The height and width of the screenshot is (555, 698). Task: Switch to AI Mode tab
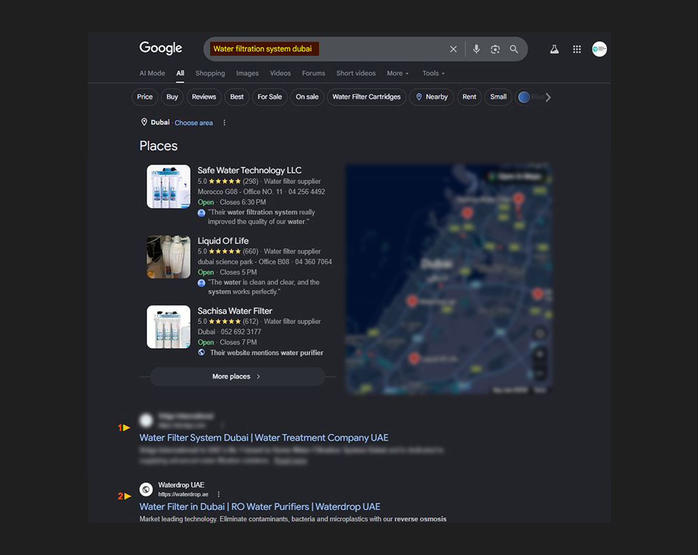[x=152, y=73]
